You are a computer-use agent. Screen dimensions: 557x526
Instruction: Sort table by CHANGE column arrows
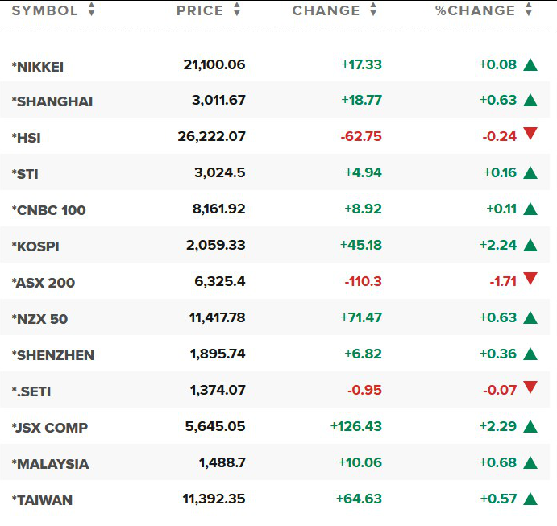pos(373,10)
